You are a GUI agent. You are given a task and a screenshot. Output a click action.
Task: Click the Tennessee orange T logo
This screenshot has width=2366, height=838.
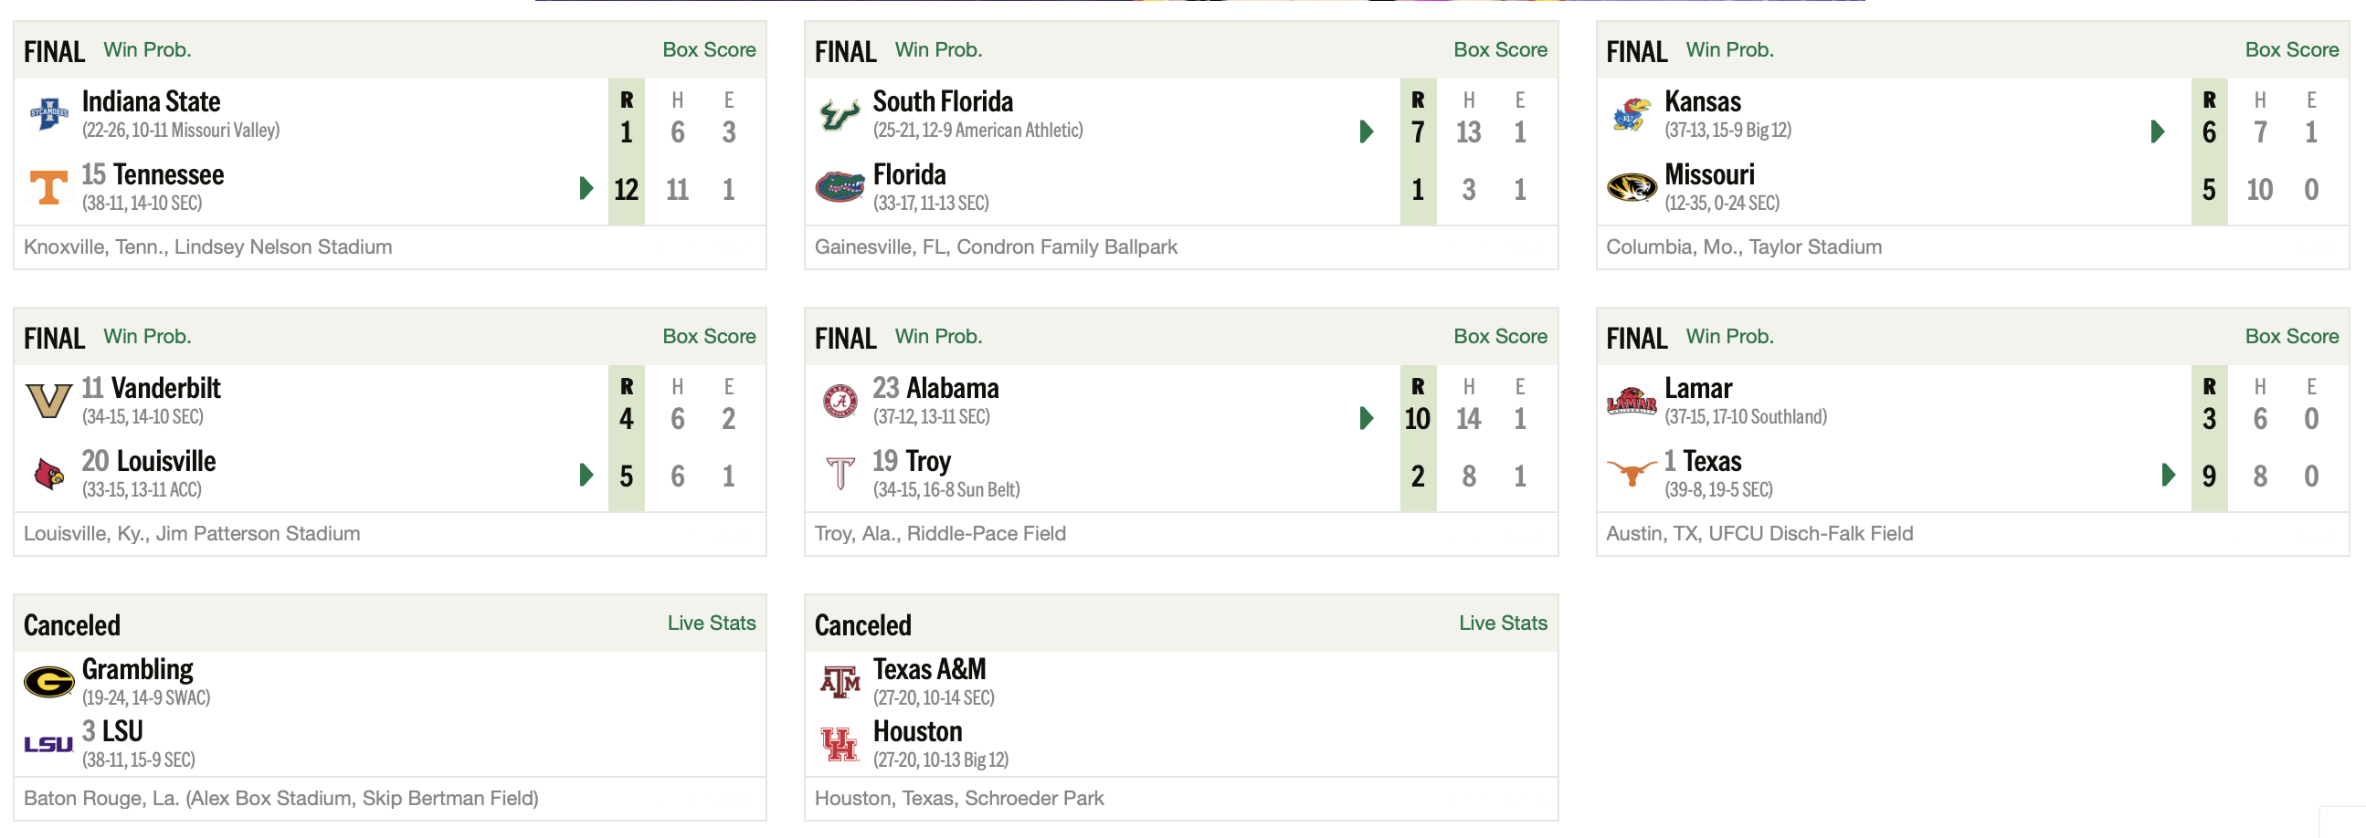(48, 188)
